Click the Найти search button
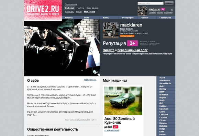Image resolution: width=199 pixels, height=136 pixels. 169,3
